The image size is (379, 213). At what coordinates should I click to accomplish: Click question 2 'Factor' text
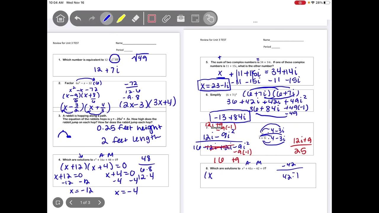tap(69, 83)
